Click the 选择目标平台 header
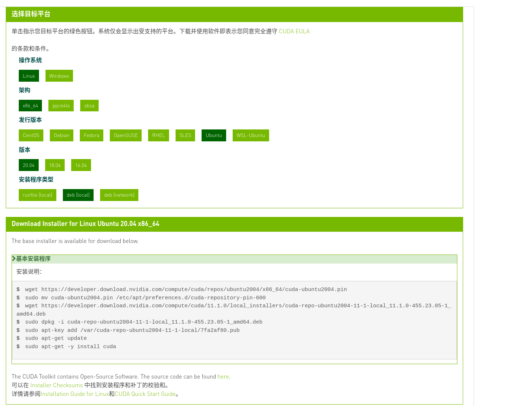Image resolution: width=509 pixels, height=406 pixels. pyautogui.click(x=31, y=14)
